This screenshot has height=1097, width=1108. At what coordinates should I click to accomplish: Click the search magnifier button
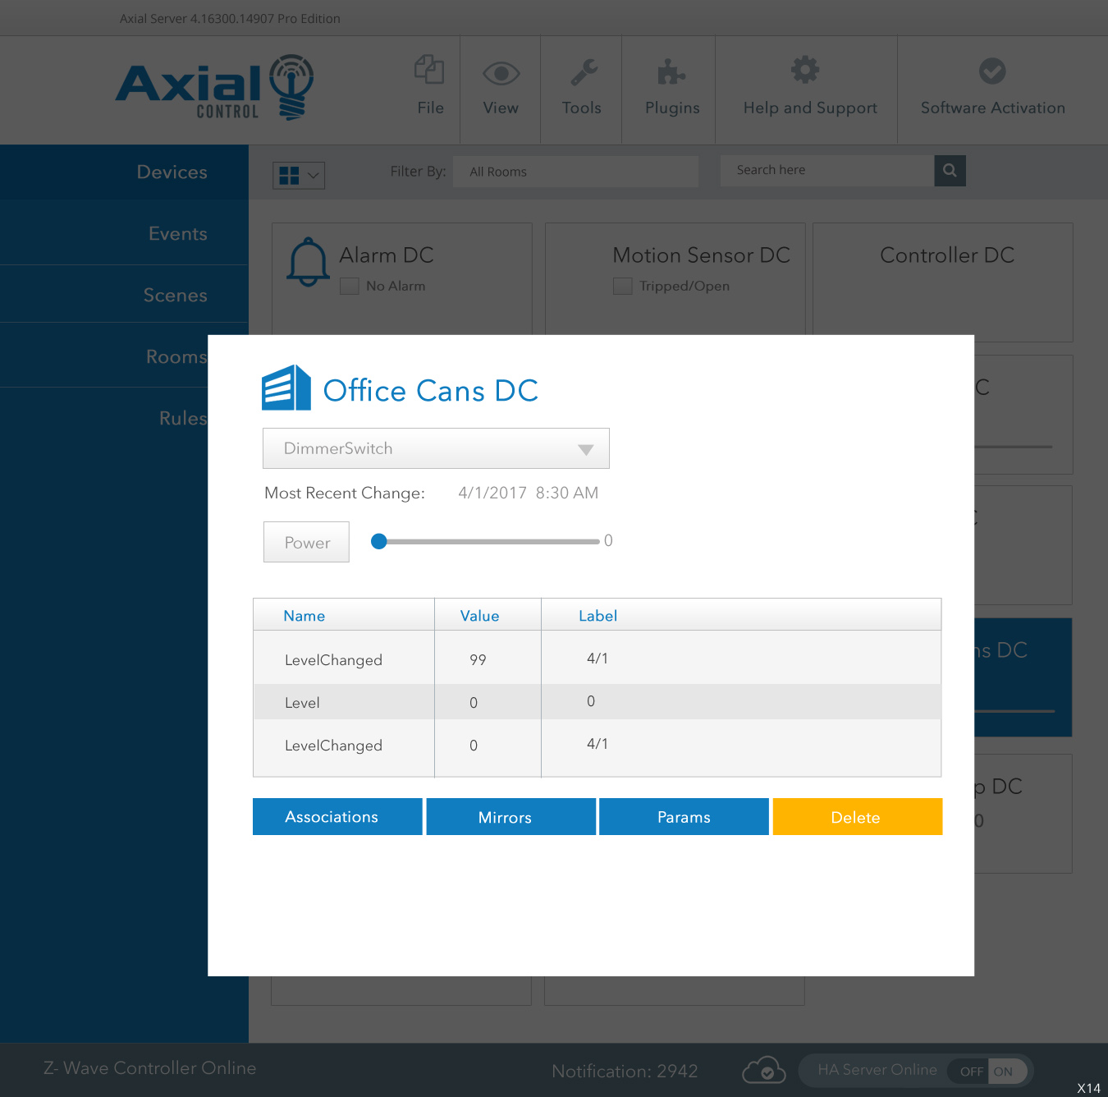pos(950,171)
